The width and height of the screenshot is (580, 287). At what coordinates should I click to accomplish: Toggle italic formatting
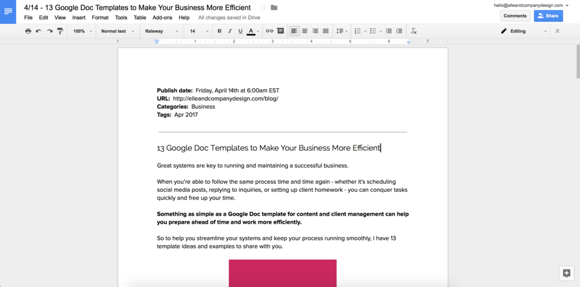[230, 31]
